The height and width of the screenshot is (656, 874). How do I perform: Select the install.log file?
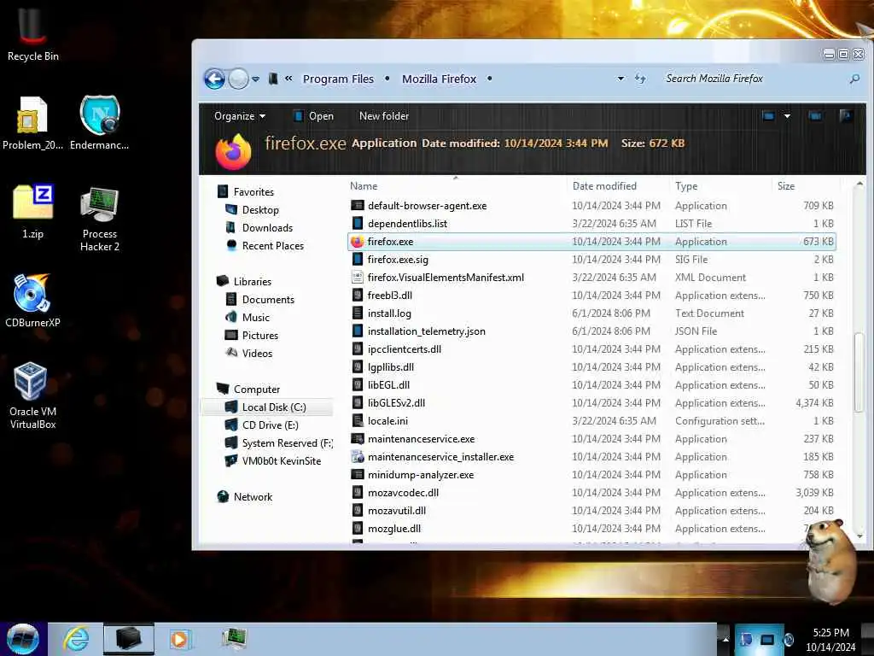pyautogui.click(x=389, y=313)
